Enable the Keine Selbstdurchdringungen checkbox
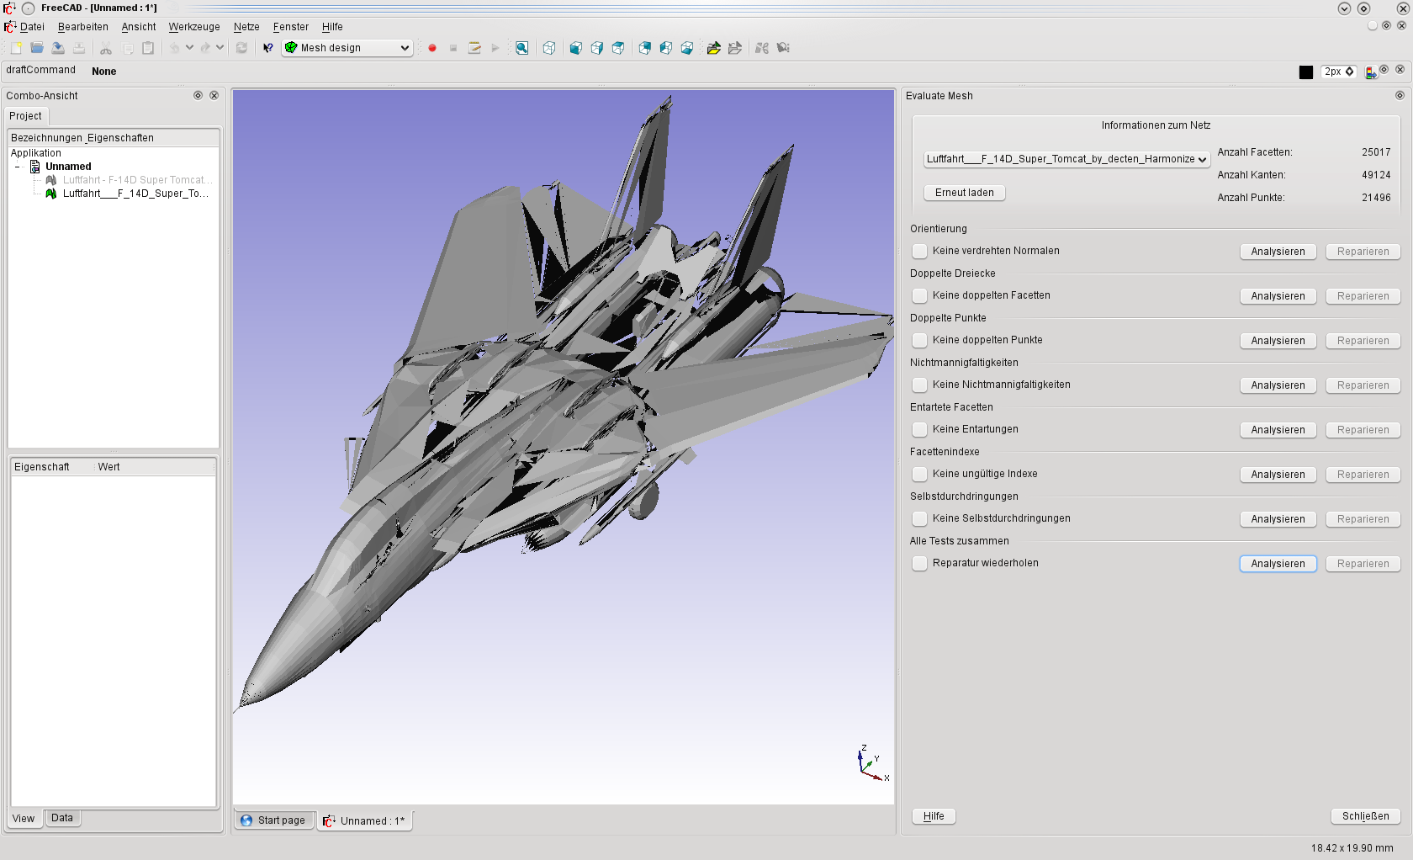Screen dimensions: 1413x860 920,518
